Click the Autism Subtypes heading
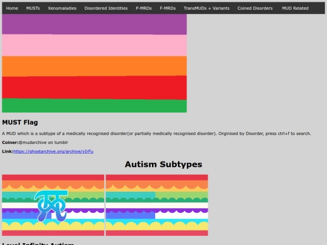327x245 pixels. click(x=163, y=164)
